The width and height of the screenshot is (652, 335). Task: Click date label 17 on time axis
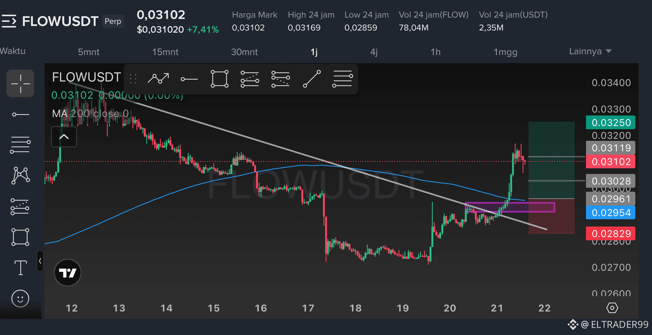[308, 308]
